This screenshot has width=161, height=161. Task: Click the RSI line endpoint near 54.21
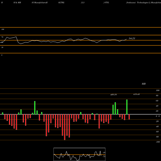tap(127, 39)
